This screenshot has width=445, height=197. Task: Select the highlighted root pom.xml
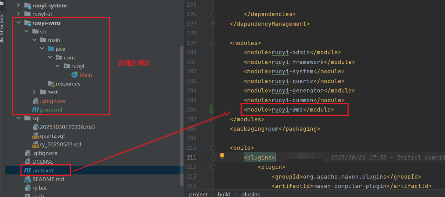[x=43, y=170]
